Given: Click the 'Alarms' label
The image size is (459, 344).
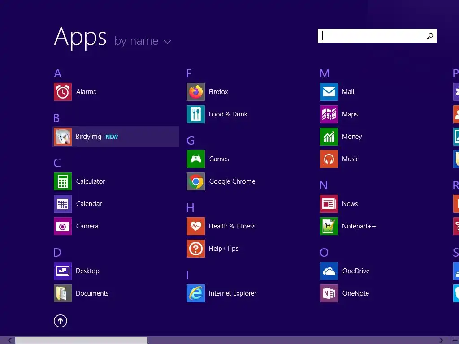Looking at the screenshot, I should pyautogui.click(x=86, y=92).
